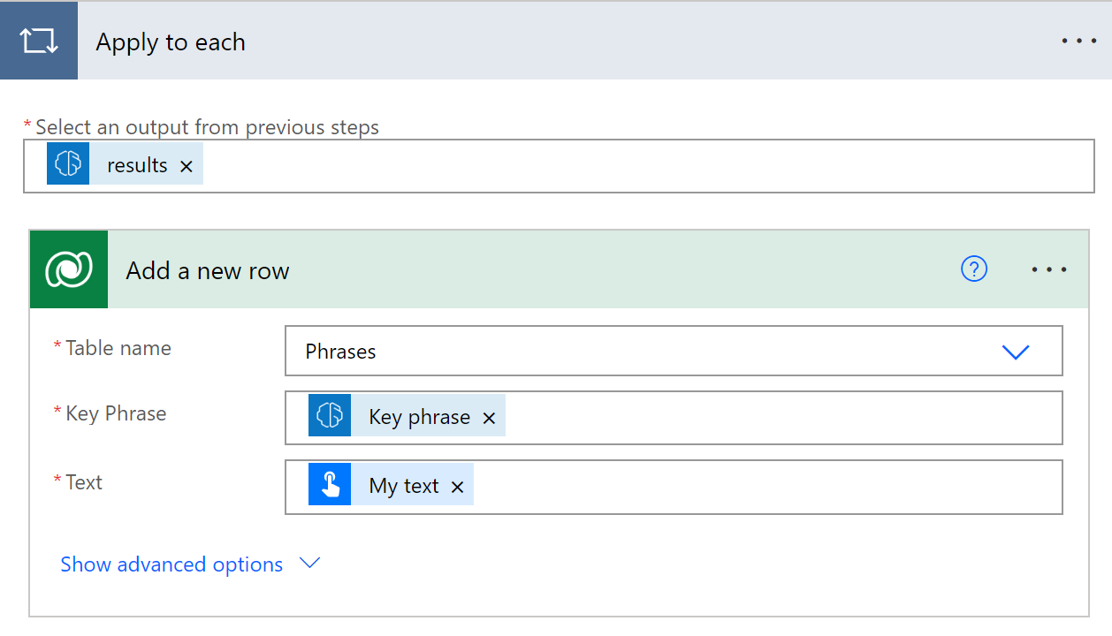The height and width of the screenshot is (636, 1112).
Task: Expand Show advanced options
Action: [x=308, y=564]
